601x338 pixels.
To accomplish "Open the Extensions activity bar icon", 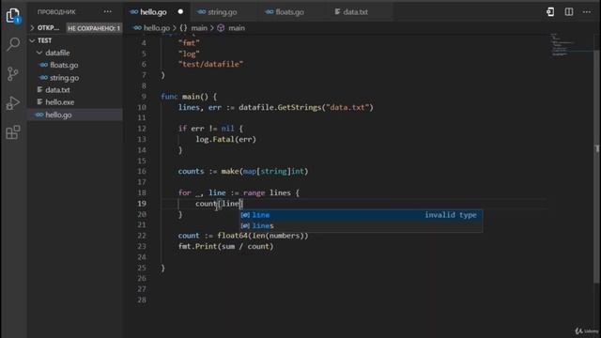I will click(x=13, y=132).
